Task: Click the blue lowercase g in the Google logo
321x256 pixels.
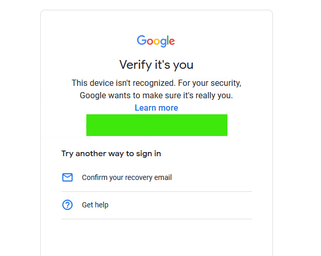Action: click(162, 42)
